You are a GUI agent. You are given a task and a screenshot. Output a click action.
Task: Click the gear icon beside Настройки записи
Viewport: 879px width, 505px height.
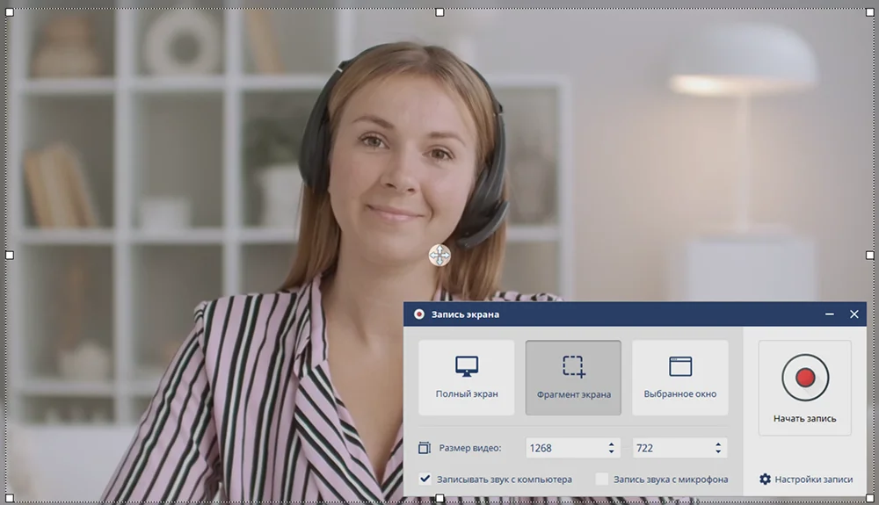point(766,480)
